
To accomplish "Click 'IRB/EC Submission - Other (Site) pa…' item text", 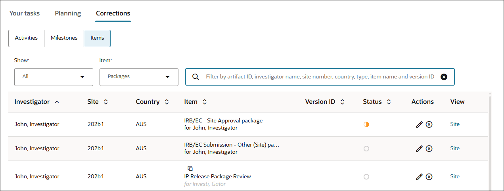I will (232, 145).
